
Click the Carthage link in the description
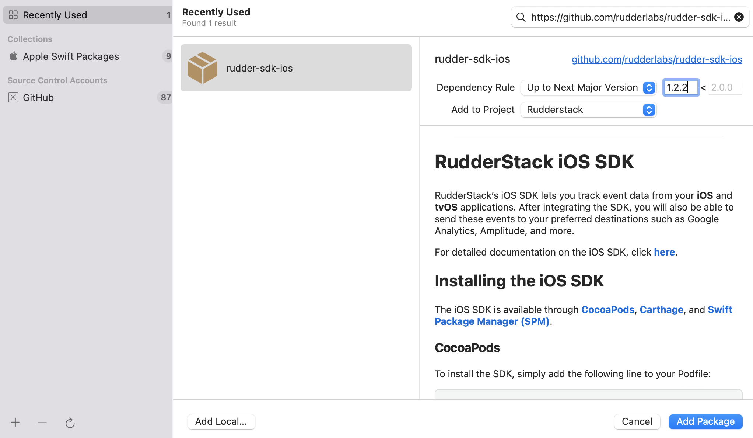[661, 310]
